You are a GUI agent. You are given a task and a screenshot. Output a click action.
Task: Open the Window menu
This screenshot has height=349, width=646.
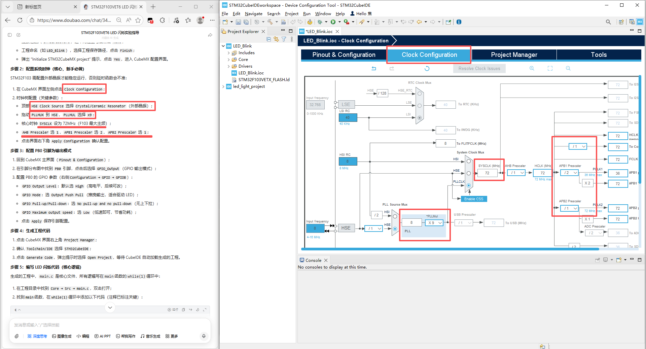323,14
